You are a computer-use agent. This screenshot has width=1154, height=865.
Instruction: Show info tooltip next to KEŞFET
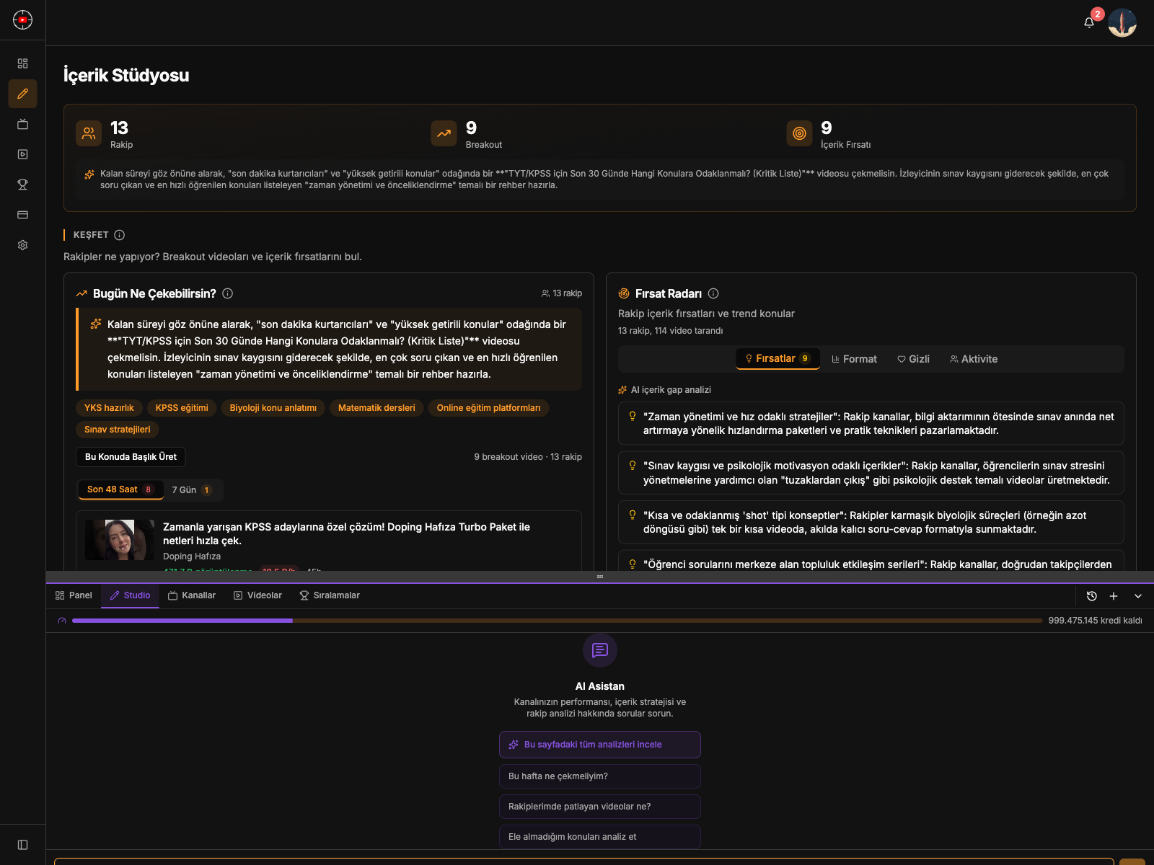[120, 235]
